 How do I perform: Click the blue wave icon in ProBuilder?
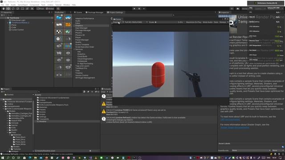tap(68, 18)
